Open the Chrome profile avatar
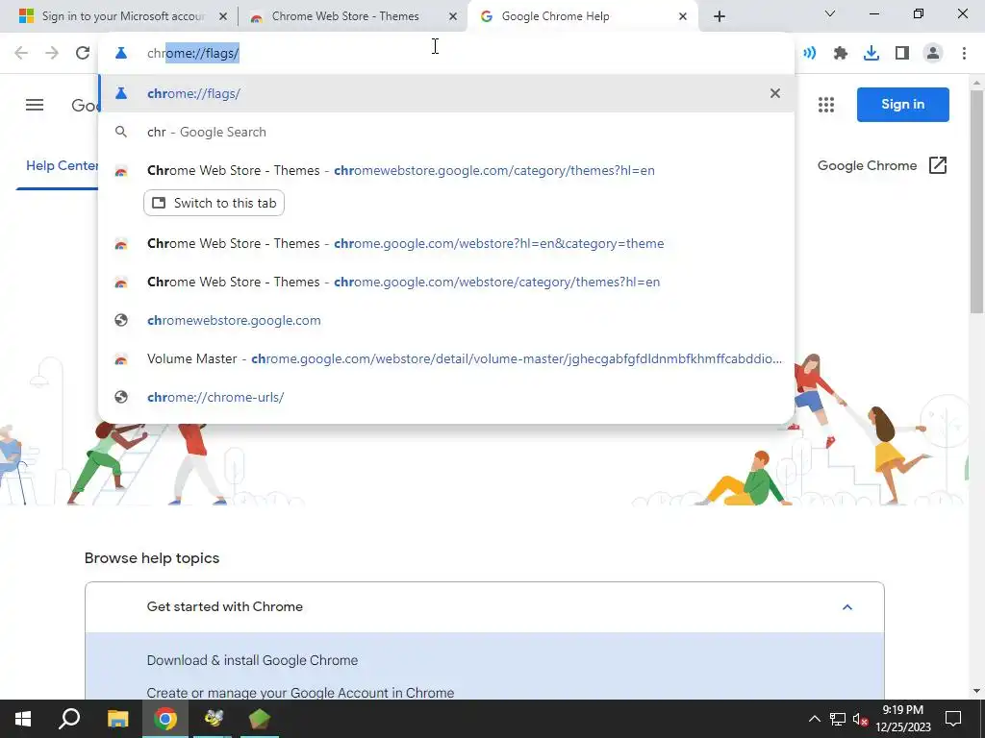Viewport: 985px width, 738px height. point(933,54)
